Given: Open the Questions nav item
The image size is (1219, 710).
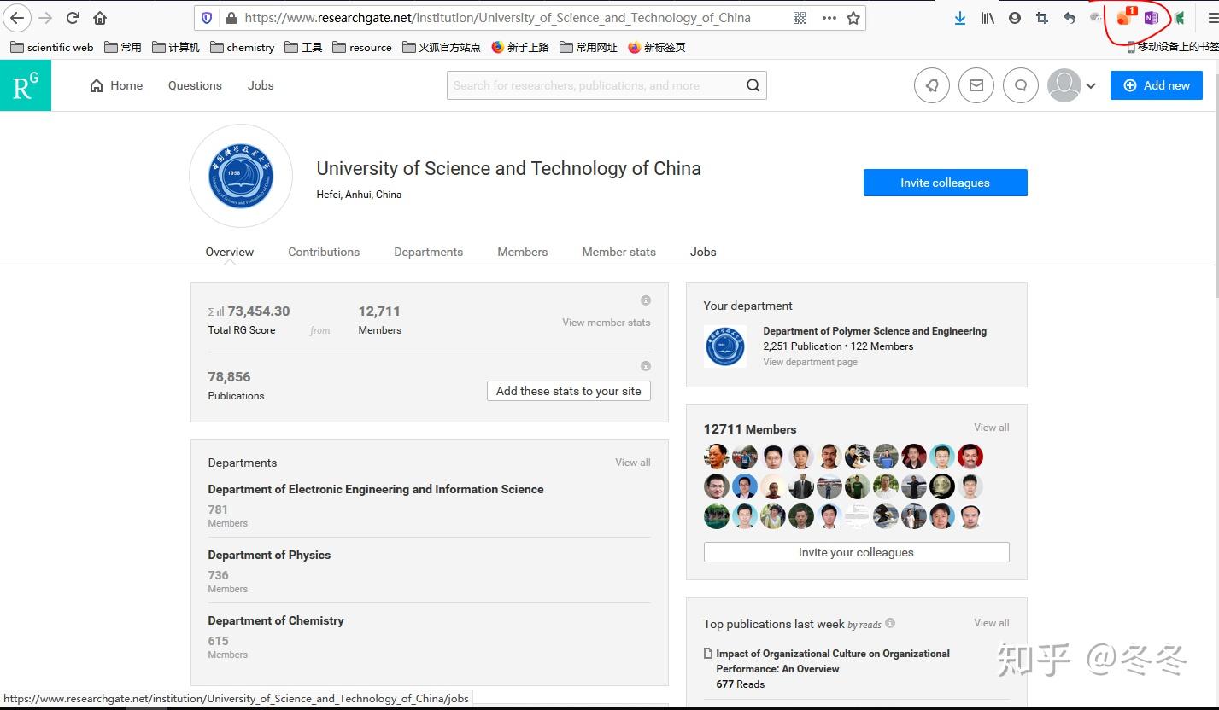Looking at the screenshot, I should click(195, 85).
